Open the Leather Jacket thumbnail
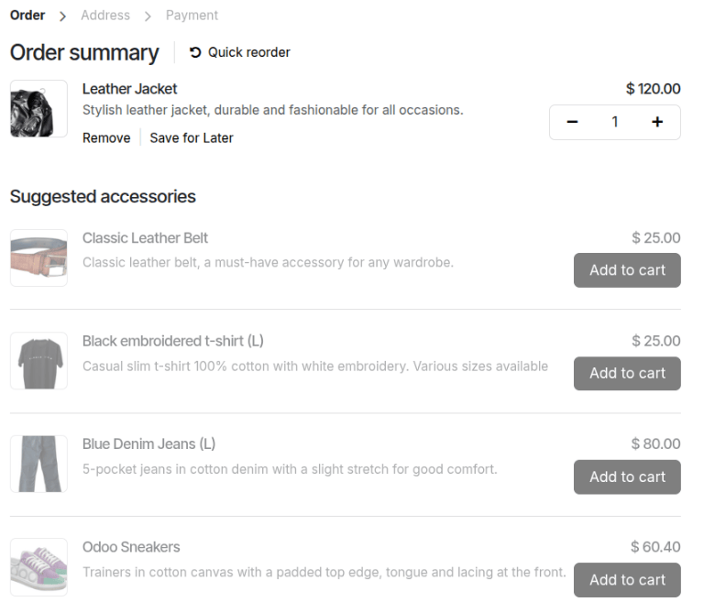Image resolution: width=704 pixels, height=613 pixels. coord(38,109)
